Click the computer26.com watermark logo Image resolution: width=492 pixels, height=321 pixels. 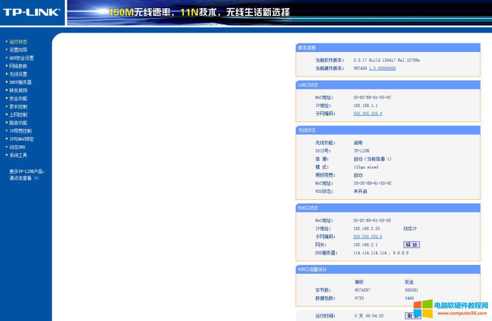pyautogui.click(x=423, y=309)
